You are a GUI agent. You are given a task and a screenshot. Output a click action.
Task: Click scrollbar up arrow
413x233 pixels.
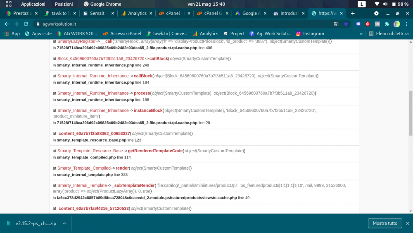411,42
